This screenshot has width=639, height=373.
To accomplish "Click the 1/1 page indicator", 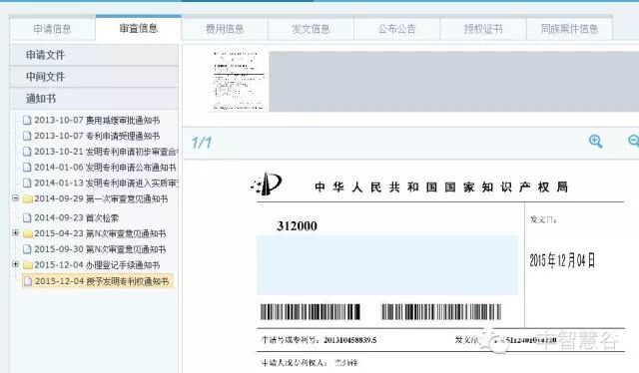I will click(x=202, y=143).
